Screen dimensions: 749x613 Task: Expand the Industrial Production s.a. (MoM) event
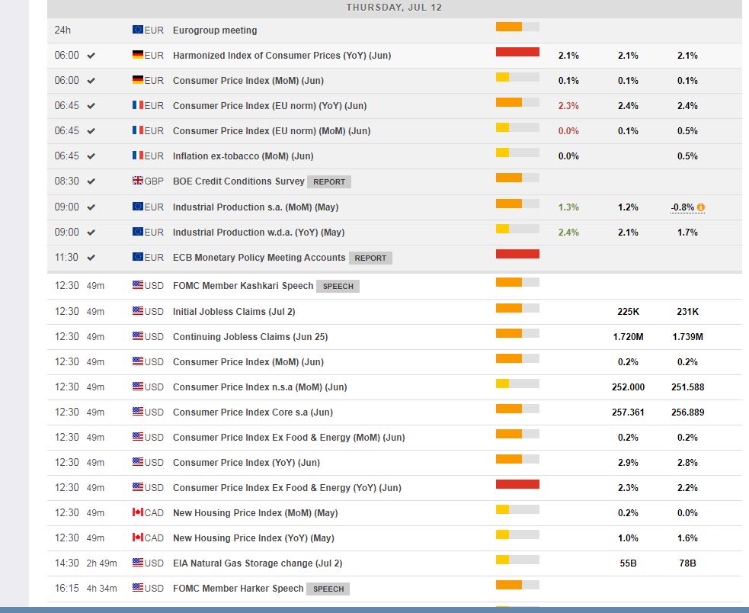(255, 207)
